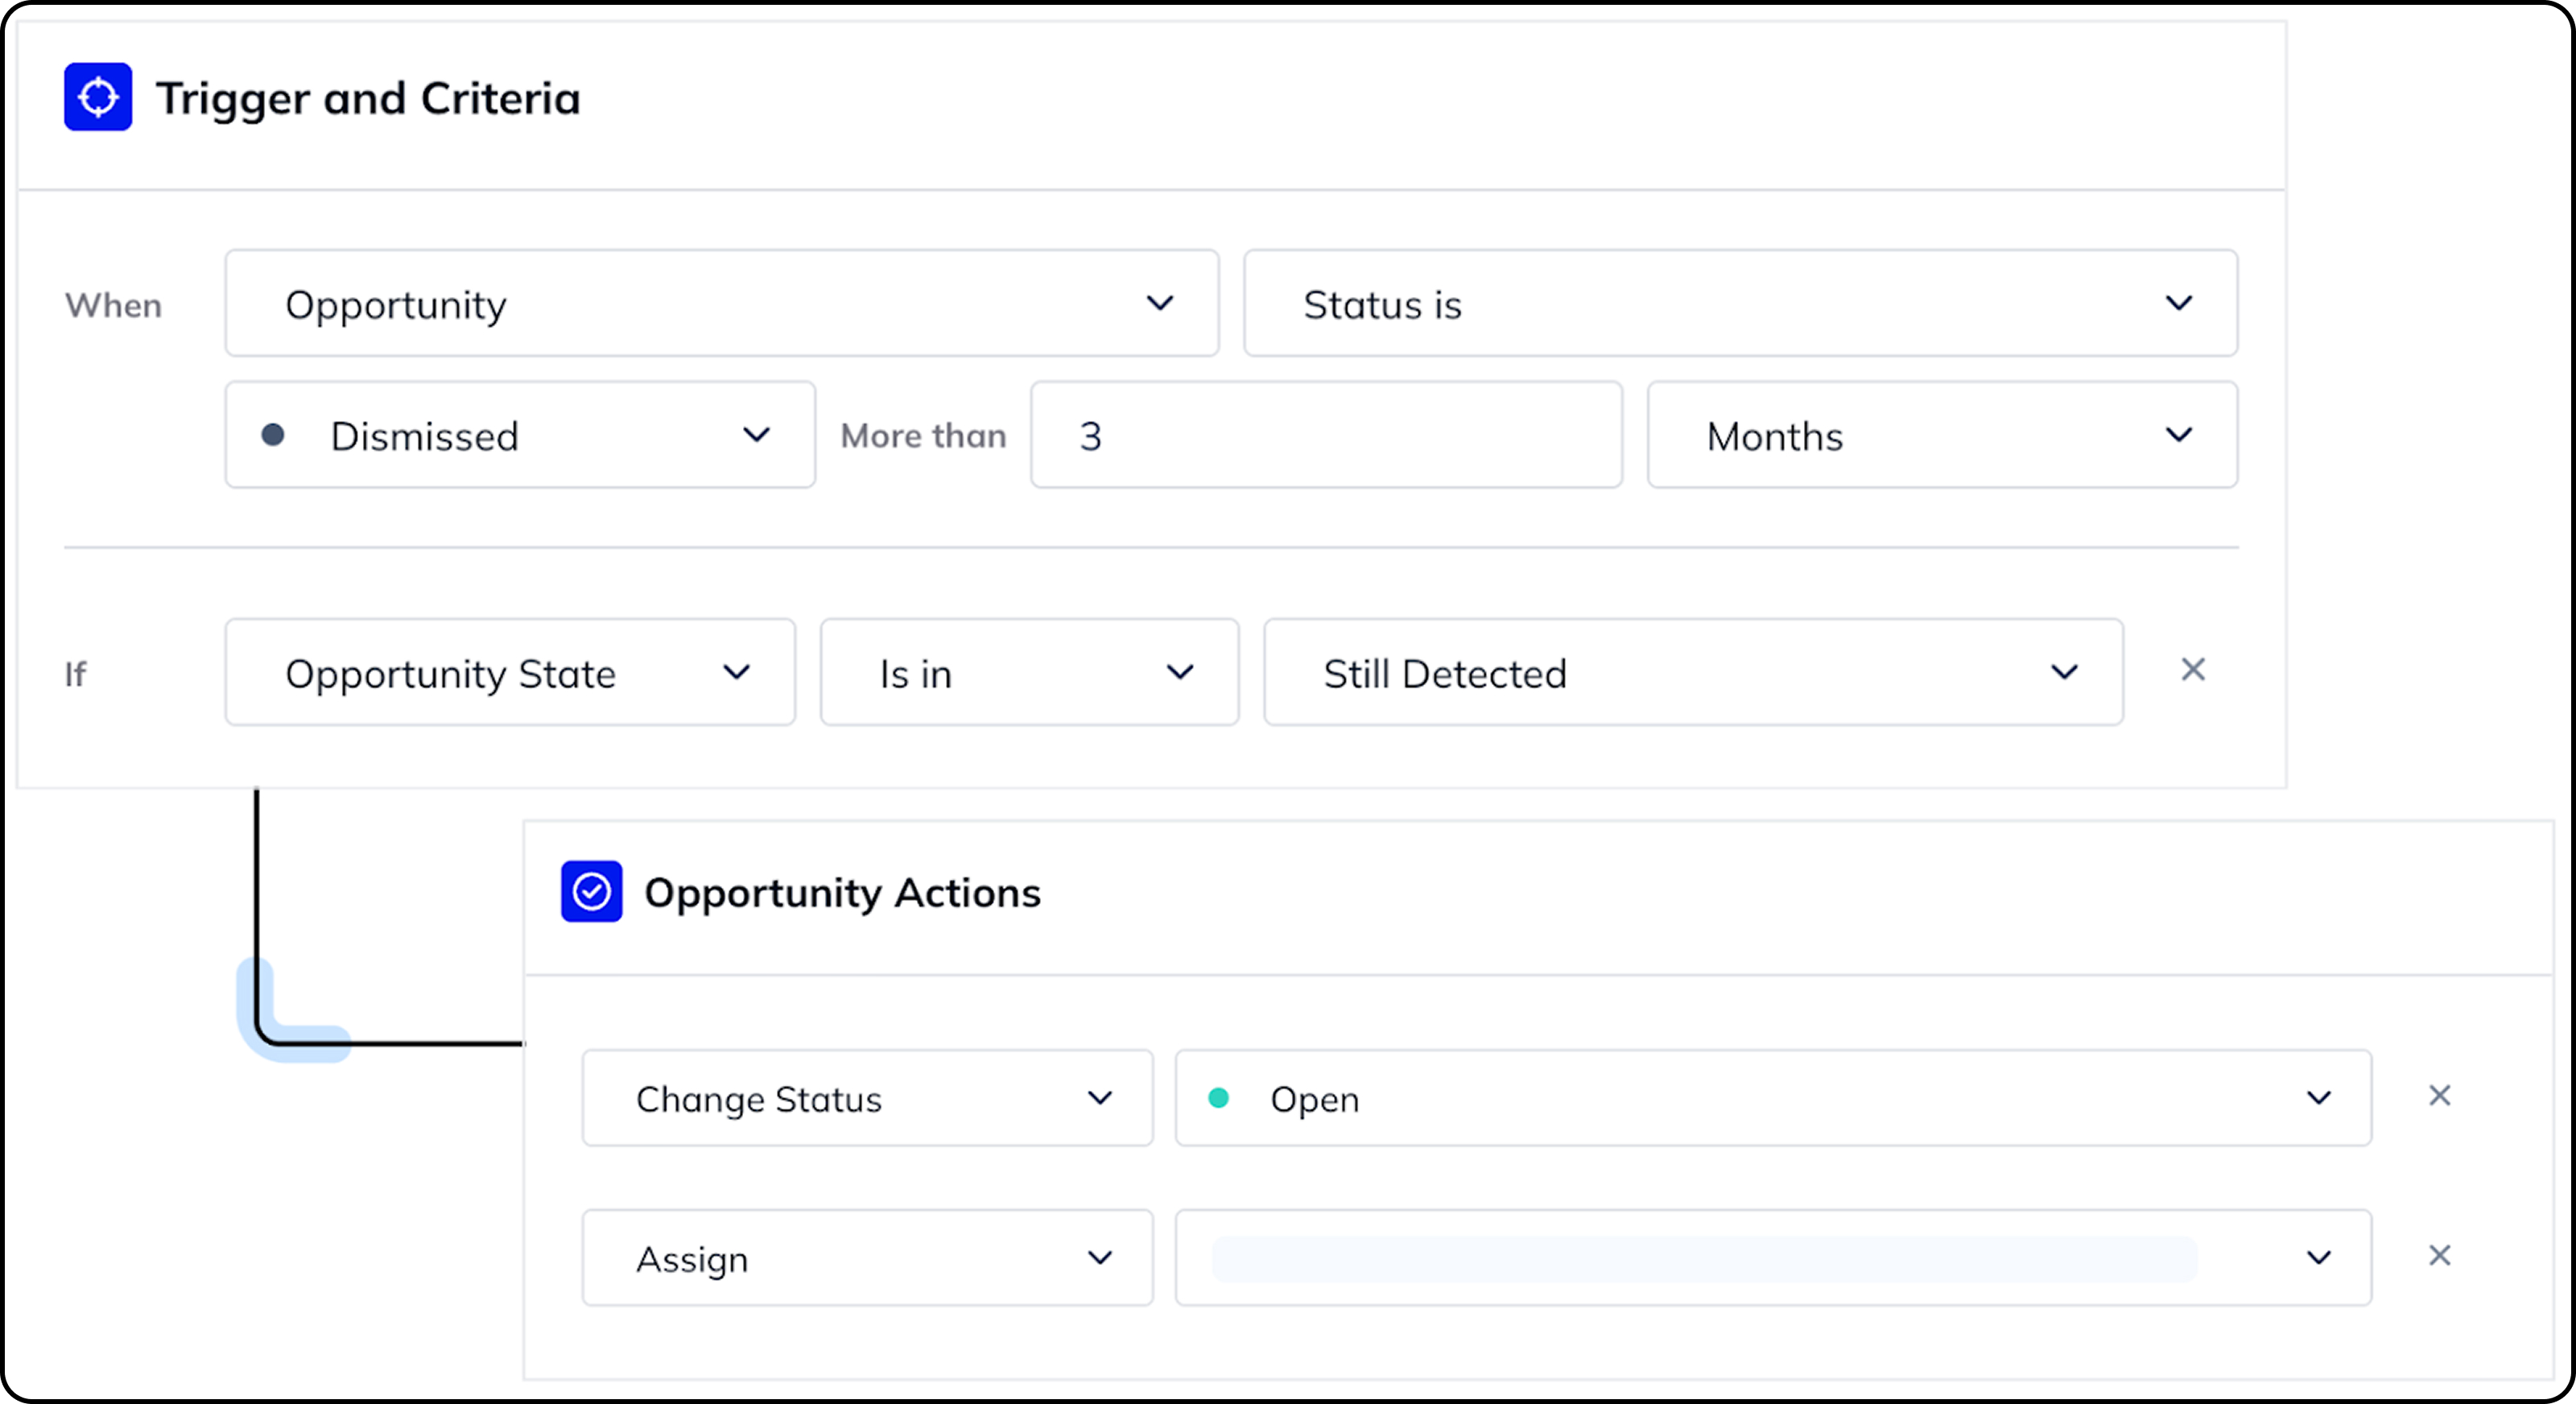Remove the Change Status action row
This screenshot has width=2576, height=1404.
point(2439,1095)
